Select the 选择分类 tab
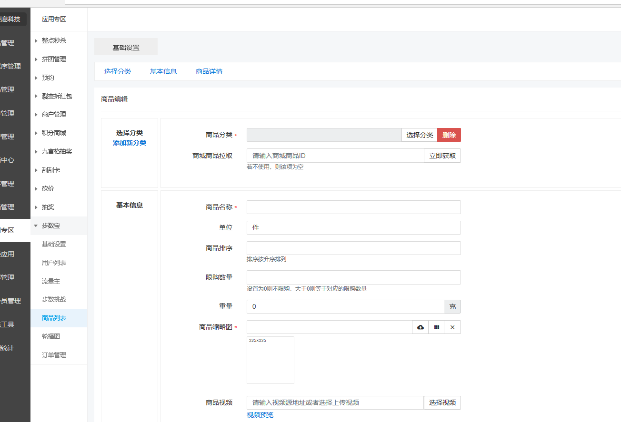This screenshot has height=422, width=621. 118,71
